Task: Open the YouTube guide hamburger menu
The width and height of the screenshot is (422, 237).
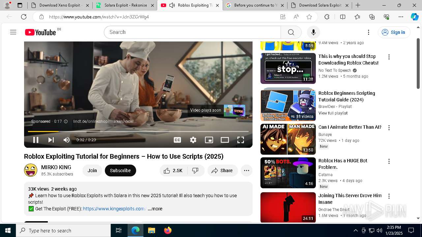Action: [x=13, y=32]
